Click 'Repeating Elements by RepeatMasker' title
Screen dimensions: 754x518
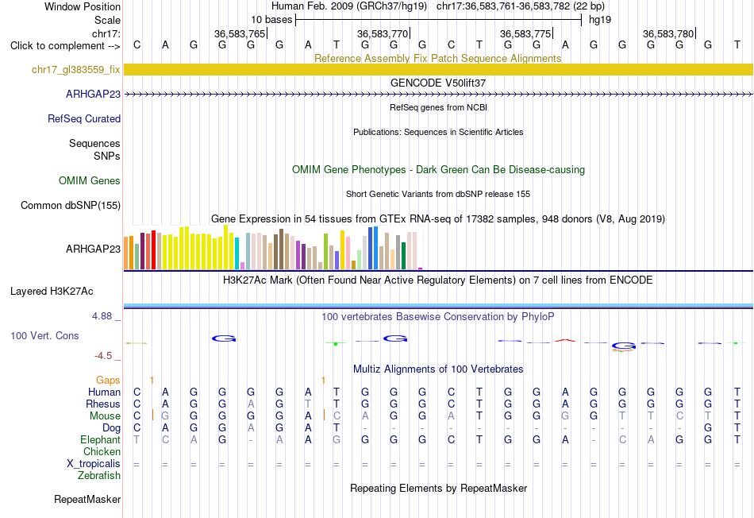pos(439,488)
